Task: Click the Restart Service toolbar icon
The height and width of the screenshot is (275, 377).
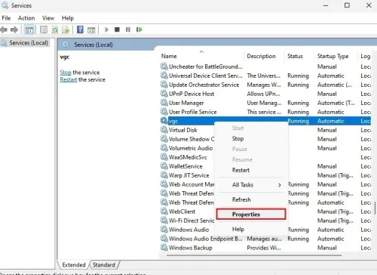Action: coord(139,29)
